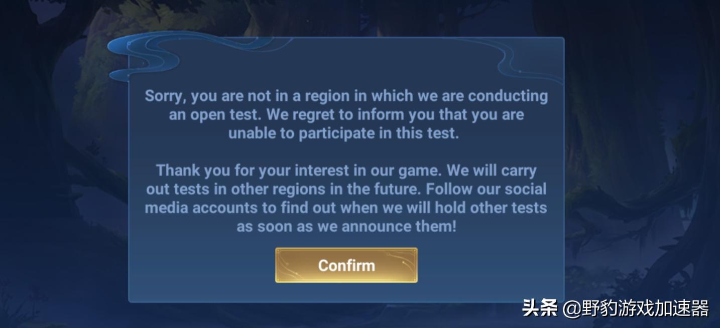
Task: Click the 头条 logo in the watermark
Action: (540, 307)
